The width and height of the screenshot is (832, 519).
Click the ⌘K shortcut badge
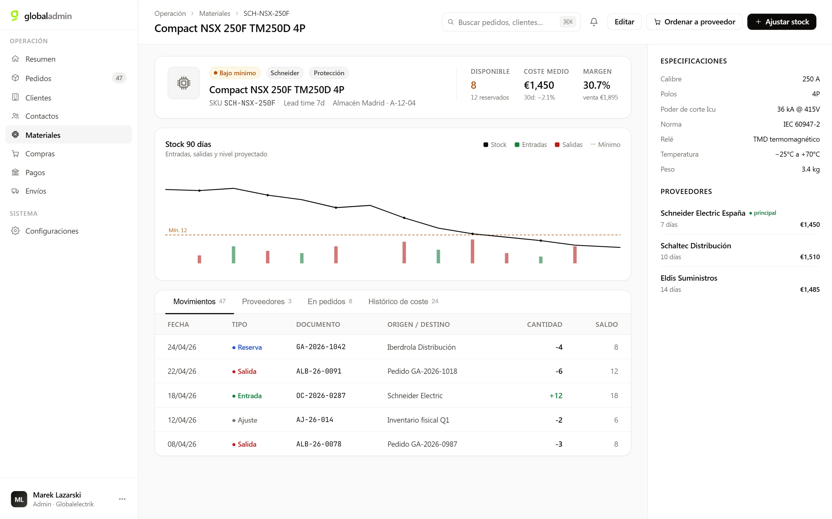point(568,22)
